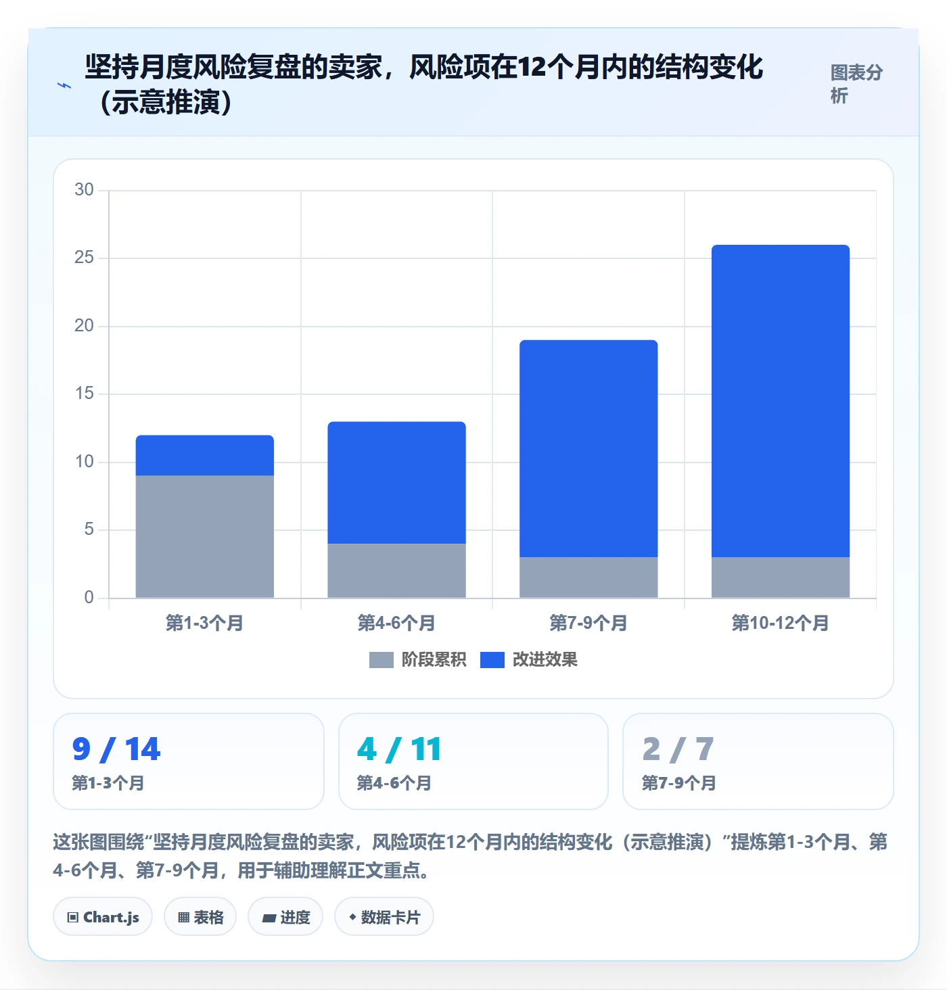Click the y-axis value 30
947x990 pixels.
click(x=84, y=190)
